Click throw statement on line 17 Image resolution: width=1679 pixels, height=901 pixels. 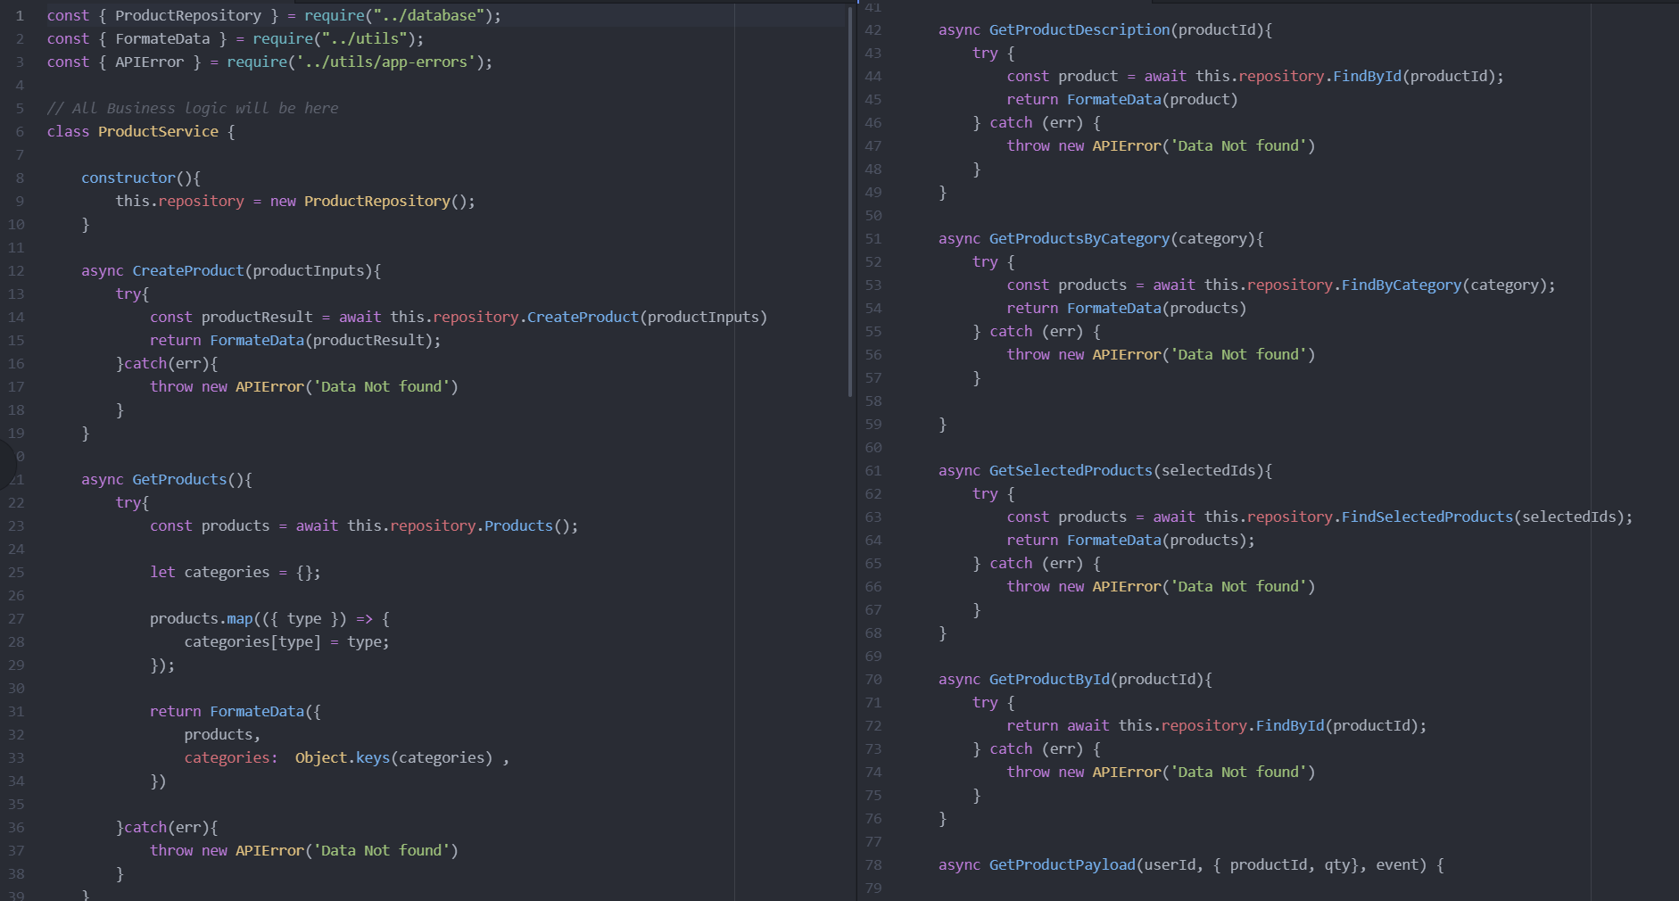pyautogui.click(x=303, y=386)
